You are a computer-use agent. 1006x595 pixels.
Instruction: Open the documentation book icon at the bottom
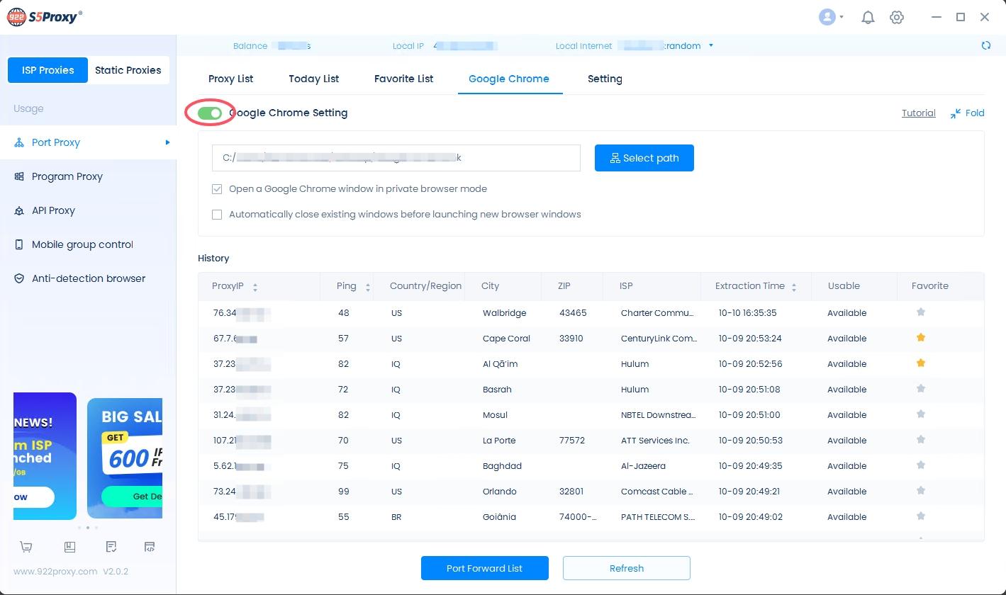point(69,546)
